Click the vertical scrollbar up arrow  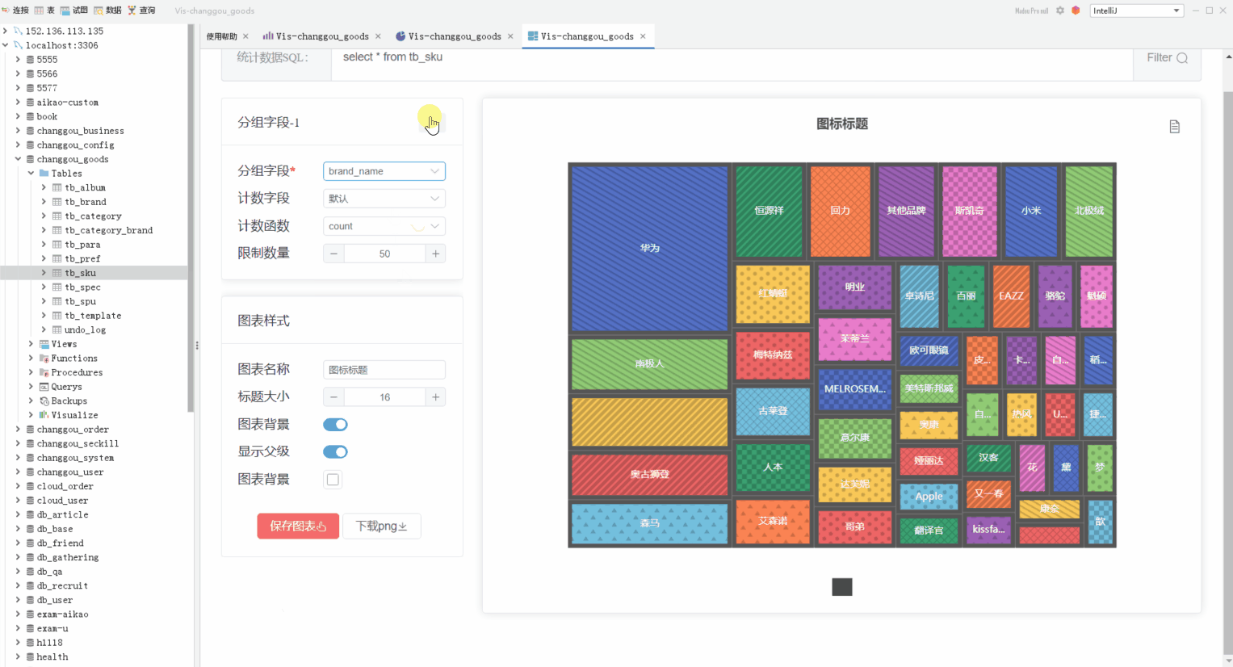pos(1228,57)
